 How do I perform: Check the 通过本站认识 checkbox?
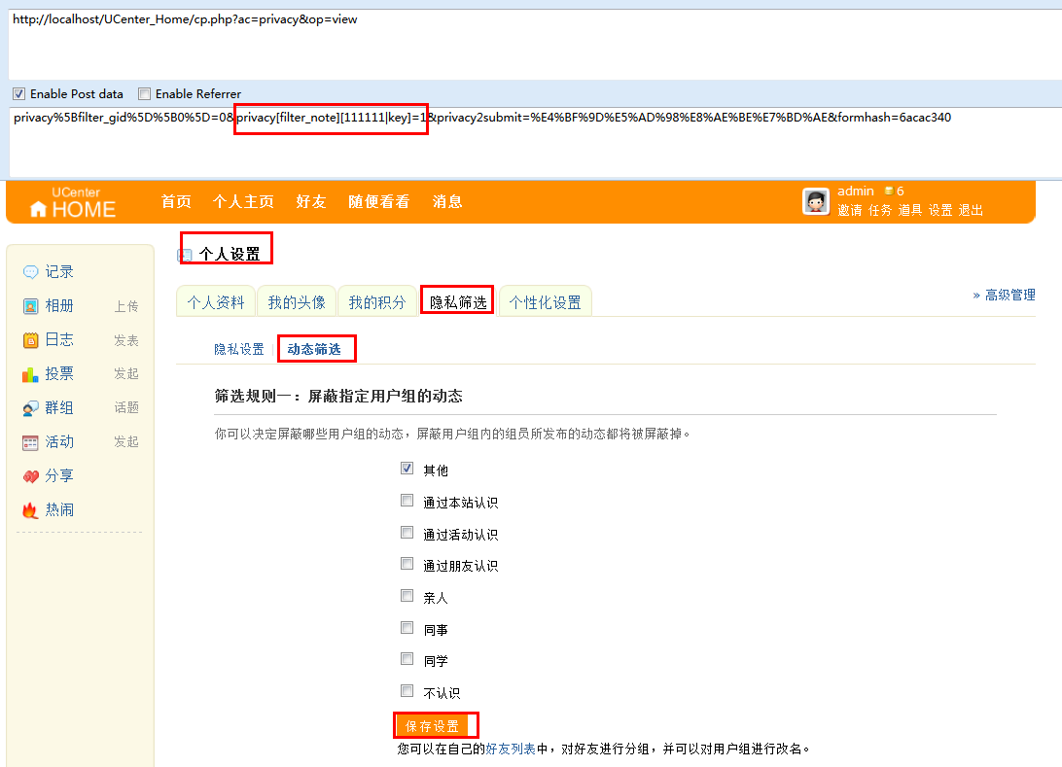(x=407, y=501)
